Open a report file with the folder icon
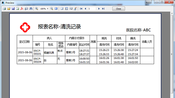This screenshot has height=98, width=175. (x=9, y=8)
